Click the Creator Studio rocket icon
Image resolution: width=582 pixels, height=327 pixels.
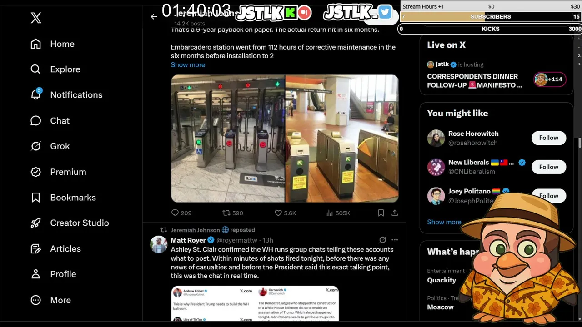(36, 223)
